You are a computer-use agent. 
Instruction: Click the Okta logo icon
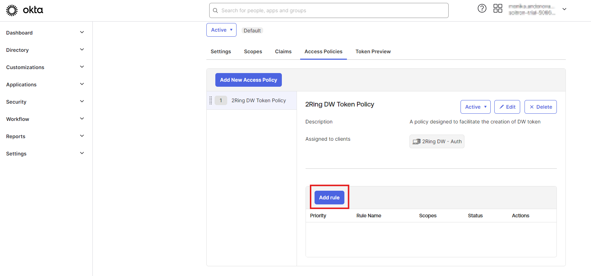click(12, 10)
